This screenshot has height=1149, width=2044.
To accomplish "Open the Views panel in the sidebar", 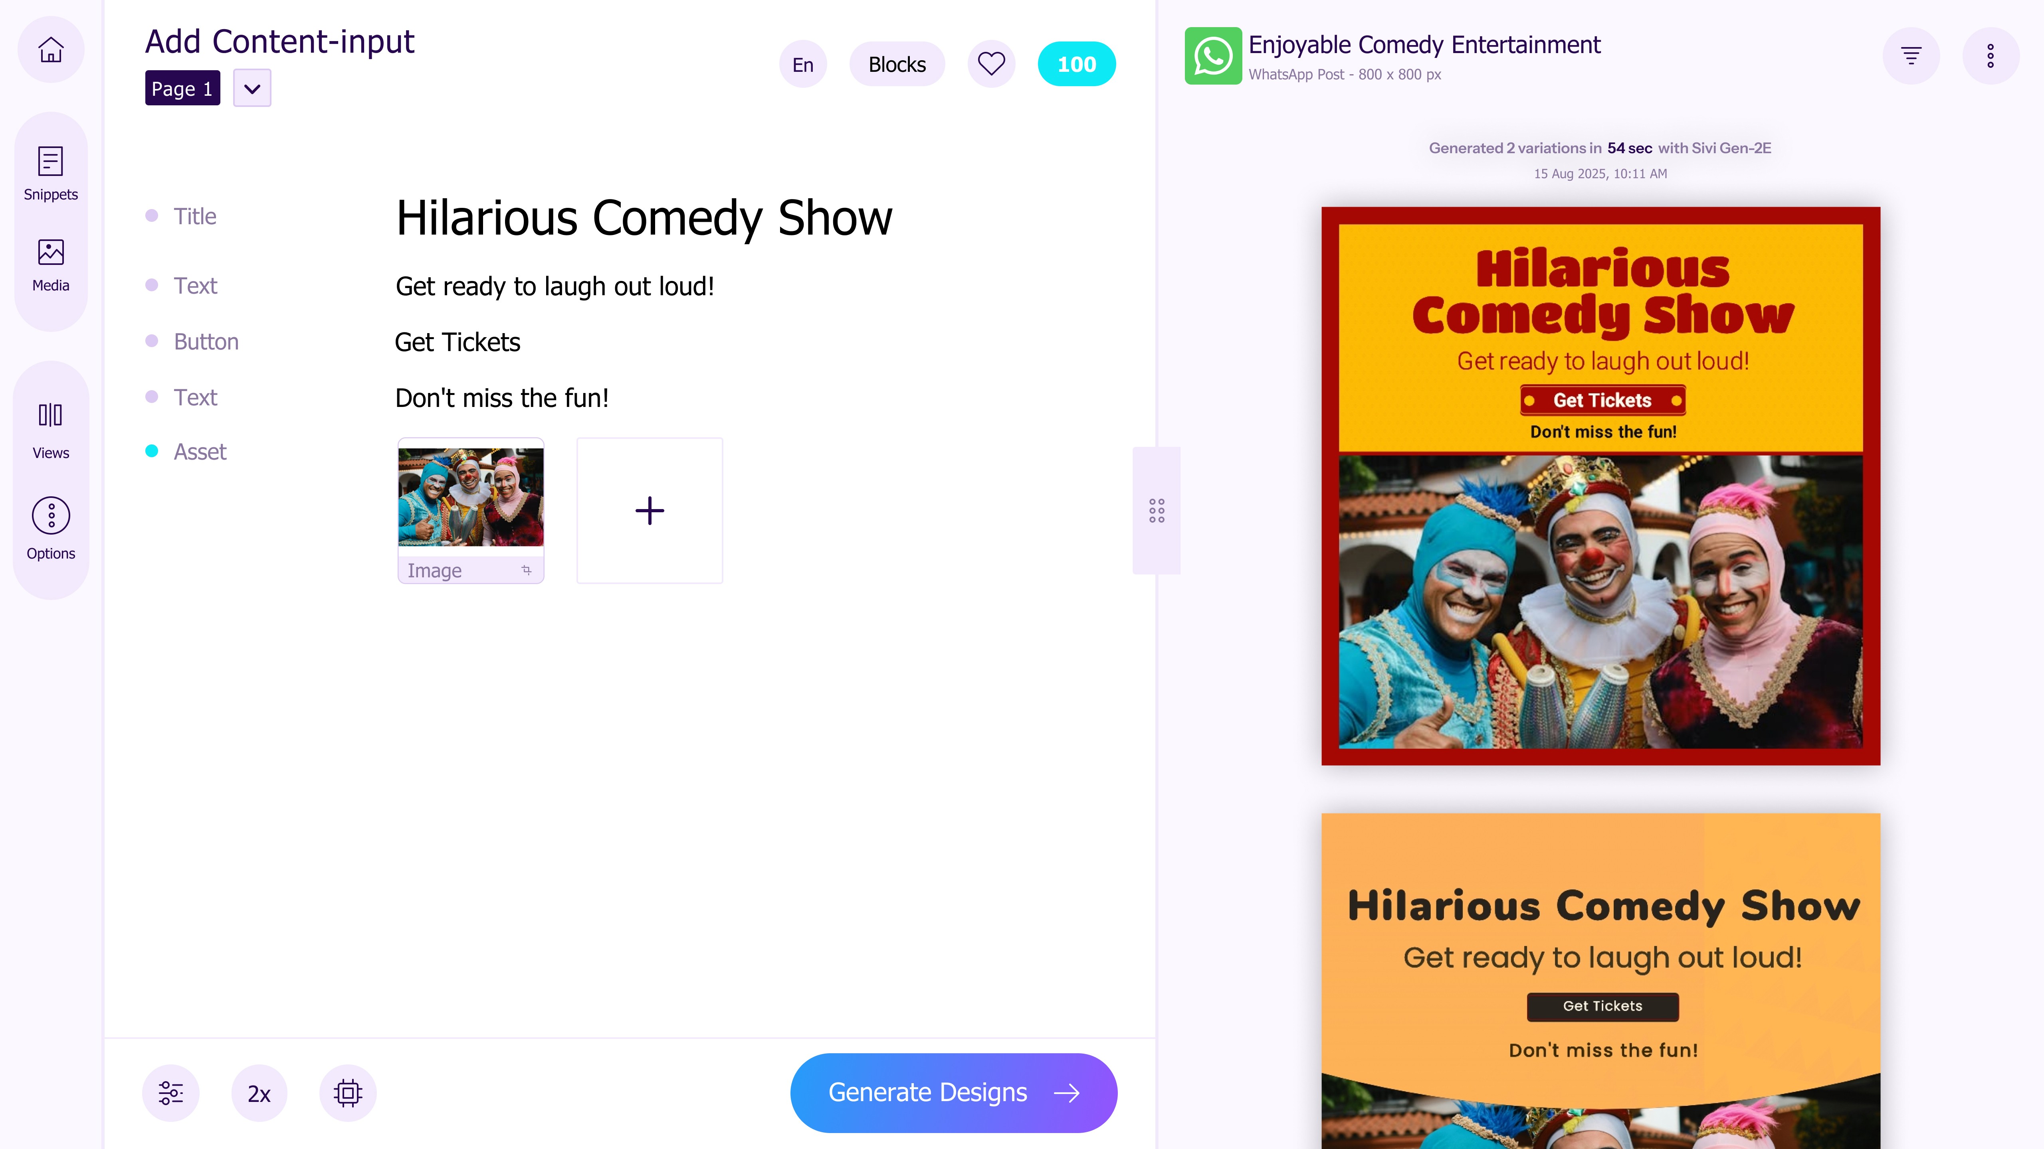I will pos(50,428).
